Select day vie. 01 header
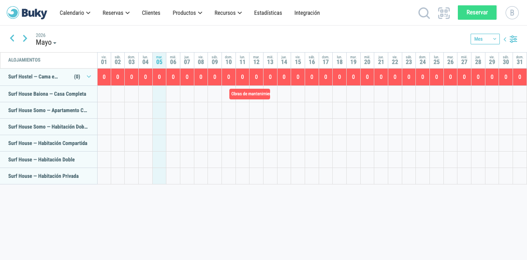Image resolution: width=527 pixels, height=260 pixels. [x=104, y=60]
